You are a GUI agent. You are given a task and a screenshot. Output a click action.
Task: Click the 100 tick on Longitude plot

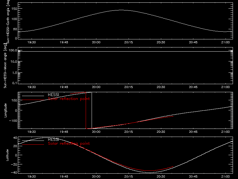pyautogui.click(x=14, y=100)
